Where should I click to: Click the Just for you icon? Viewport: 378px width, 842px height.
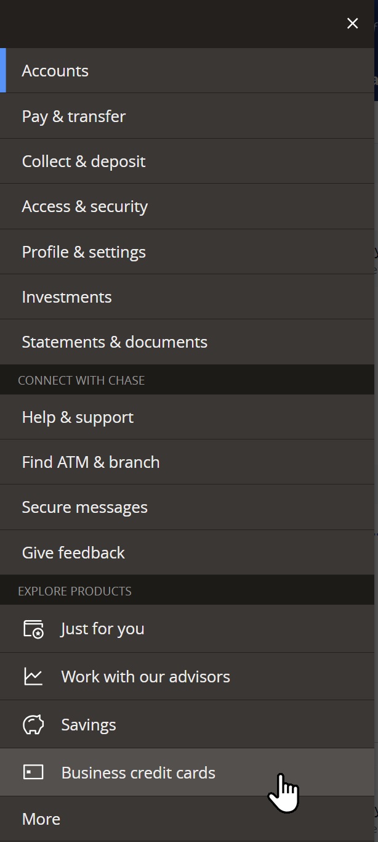click(x=33, y=629)
